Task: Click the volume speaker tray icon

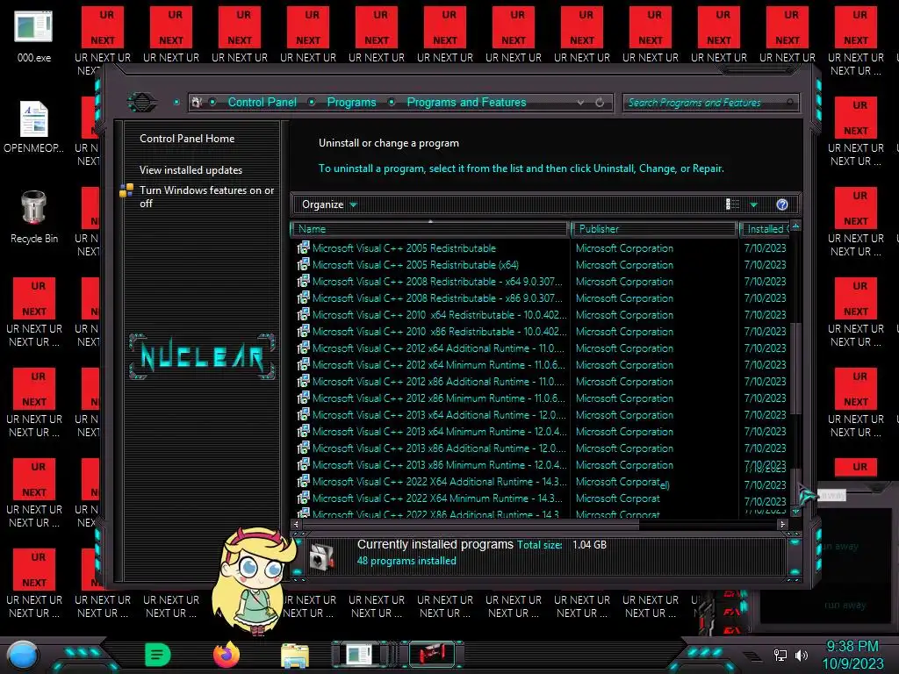Action: (802, 655)
